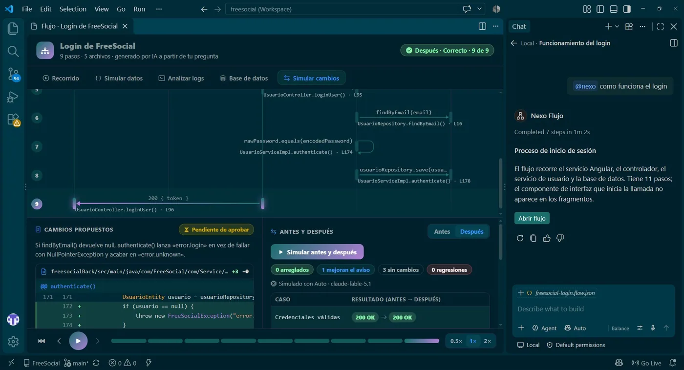This screenshot has height=370, width=684.
Task: Copy the Nexo Flujo response
Action: pyautogui.click(x=533, y=238)
